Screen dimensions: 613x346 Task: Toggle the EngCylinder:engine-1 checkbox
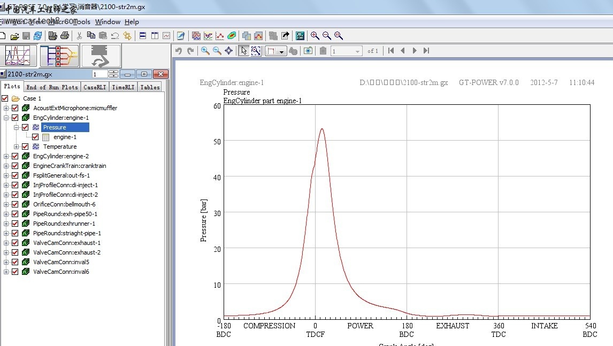pyautogui.click(x=16, y=118)
